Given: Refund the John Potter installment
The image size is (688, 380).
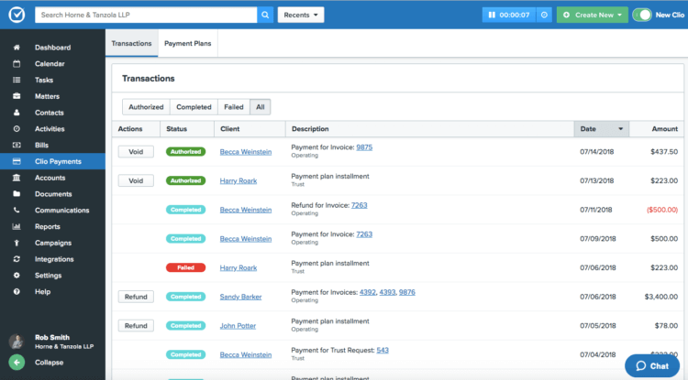Looking at the screenshot, I should [x=136, y=325].
